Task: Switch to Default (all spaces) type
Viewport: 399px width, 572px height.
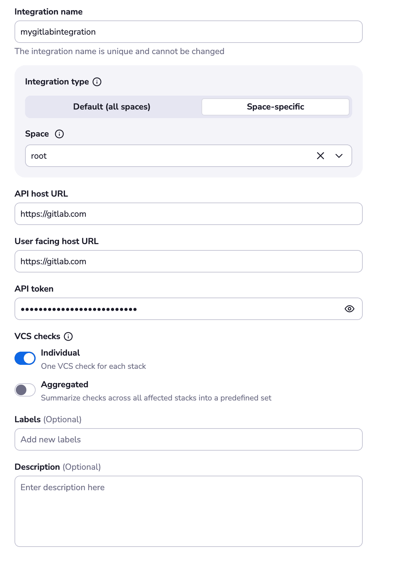Action: (112, 107)
